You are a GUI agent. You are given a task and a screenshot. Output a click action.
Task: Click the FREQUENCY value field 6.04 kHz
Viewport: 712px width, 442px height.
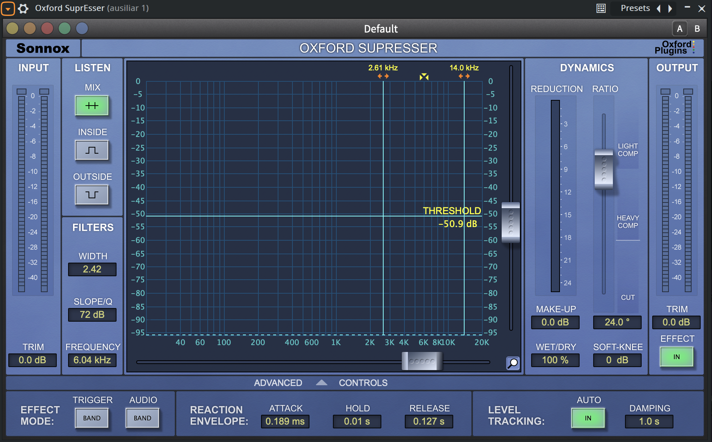[92, 360]
